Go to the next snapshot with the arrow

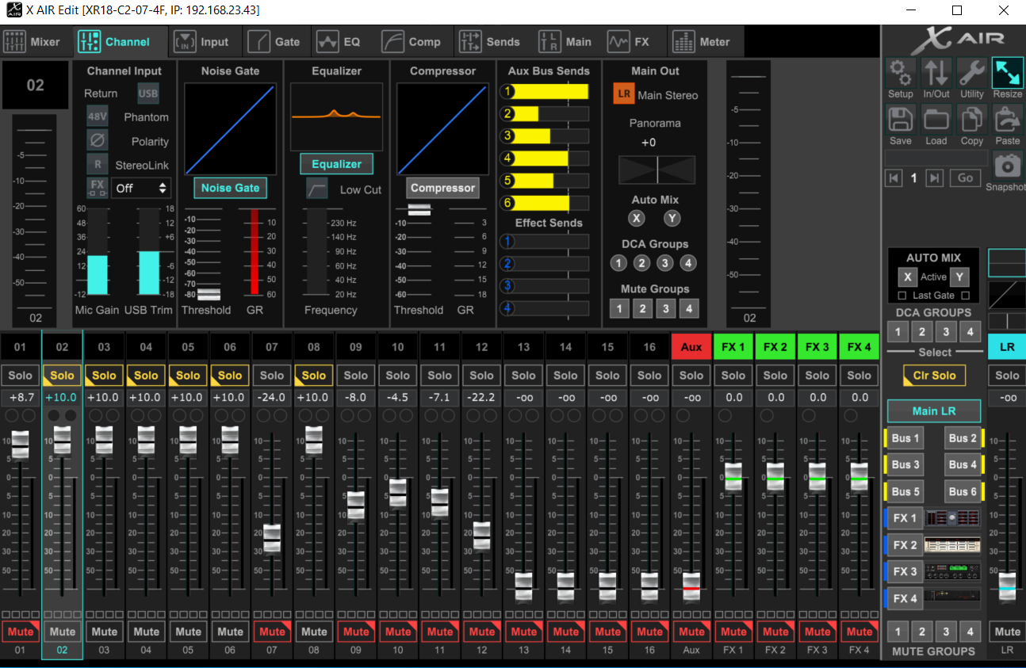click(x=935, y=178)
